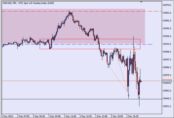Image resolution: width=174 pixels, height=118 pixels.
Task: Click the red sell marker near the 15:05 candles
Action: click(116, 52)
